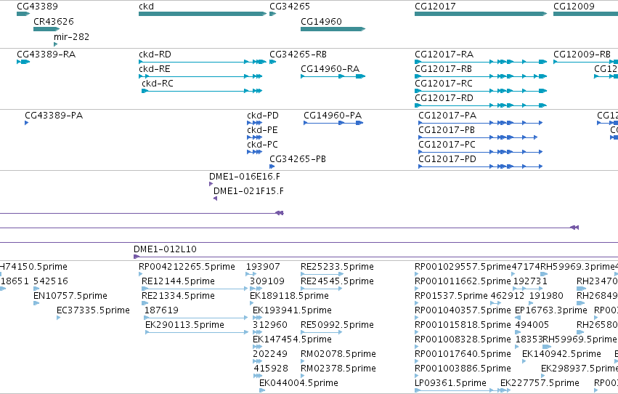Select the EK044004.5prime EST
618x394 pixels.
pos(262,390)
